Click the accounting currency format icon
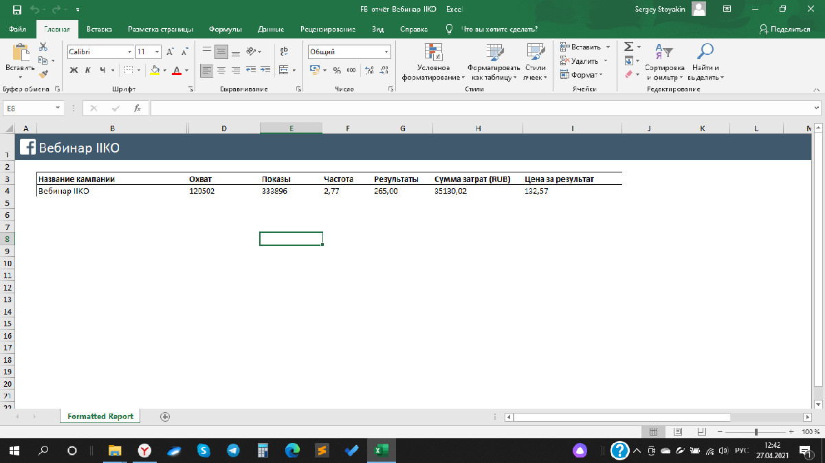Image resolution: width=825 pixels, height=463 pixels. point(315,70)
